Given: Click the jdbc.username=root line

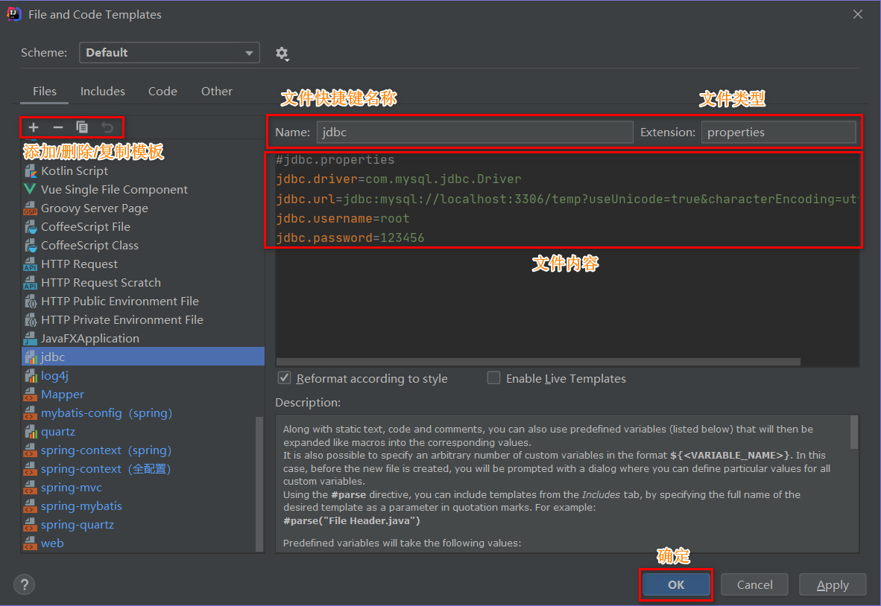Looking at the screenshot, I should click(343, 218).
